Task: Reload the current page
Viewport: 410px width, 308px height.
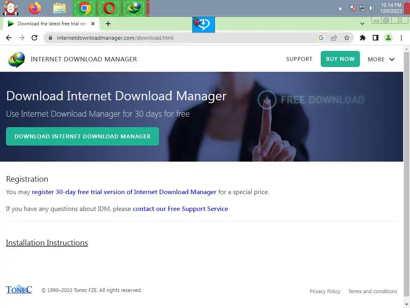Action: 34,38
